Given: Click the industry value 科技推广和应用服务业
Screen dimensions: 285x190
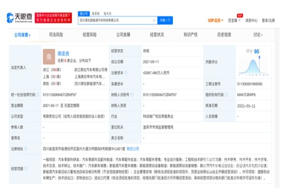Looking at the screenshot, I should tap(158, 116).
